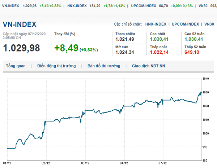The image size is (217, 168).
Task: Click the 1000 label on price axis
Action: tap(206, 133)
